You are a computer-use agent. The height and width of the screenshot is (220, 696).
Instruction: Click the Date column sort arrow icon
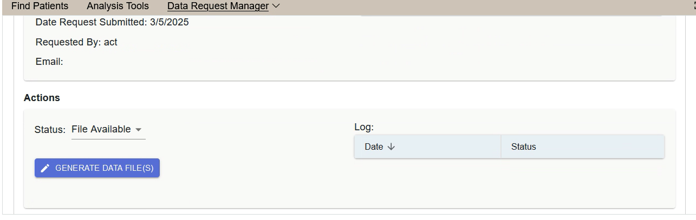[x=392, y=146]
